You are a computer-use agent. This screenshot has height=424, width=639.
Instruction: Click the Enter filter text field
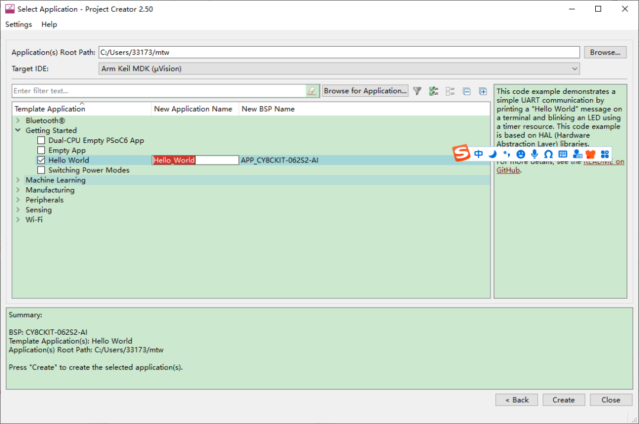[x=159, y=91]
